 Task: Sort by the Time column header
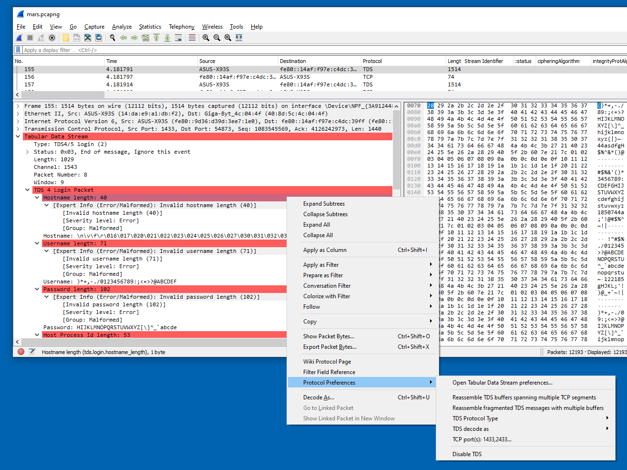[x=151, y=61]
